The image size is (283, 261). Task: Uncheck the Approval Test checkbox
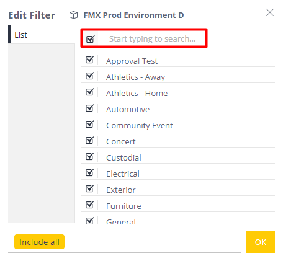(90, 60)
